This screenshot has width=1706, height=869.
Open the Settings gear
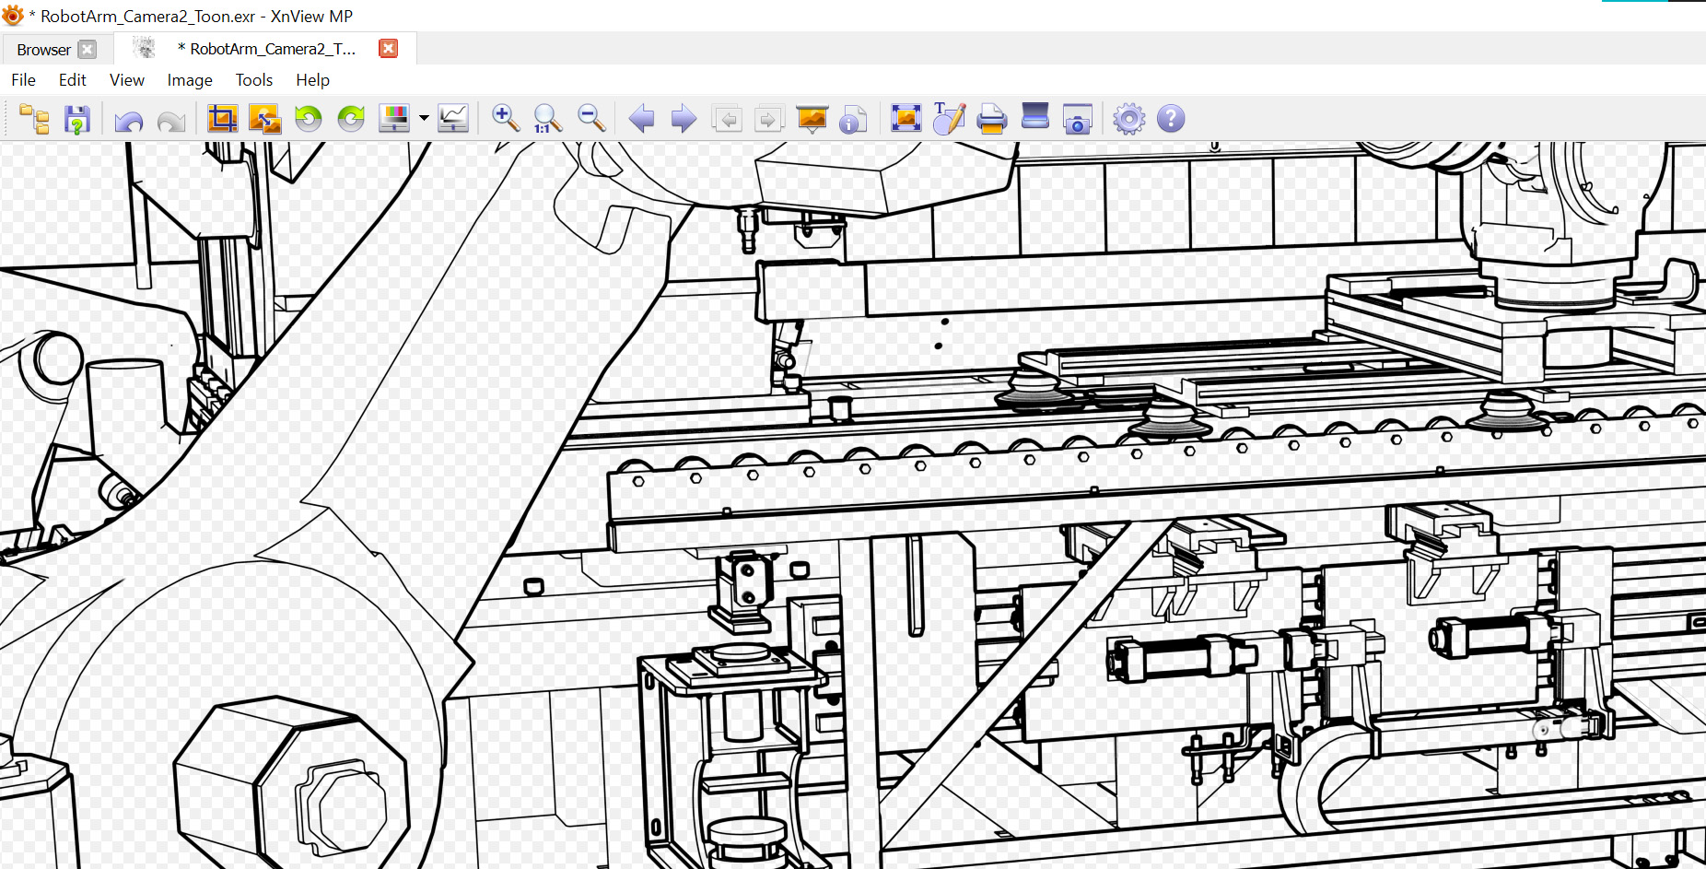[1128, 119]
